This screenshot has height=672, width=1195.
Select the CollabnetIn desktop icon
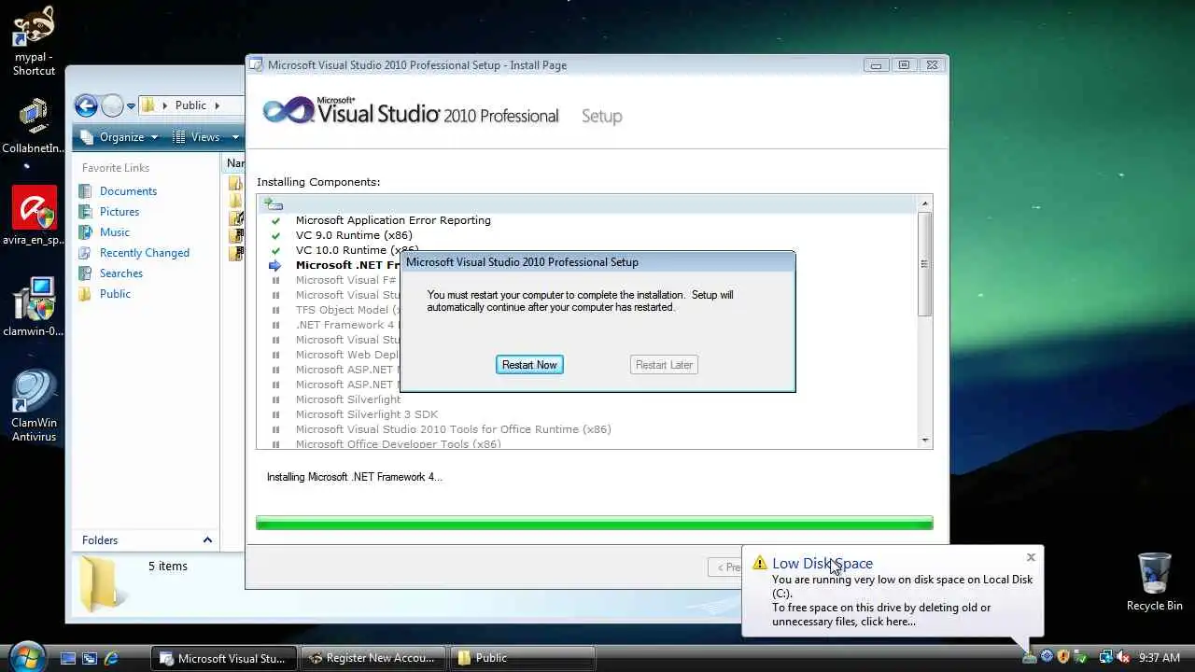click(x=34, y=126)
